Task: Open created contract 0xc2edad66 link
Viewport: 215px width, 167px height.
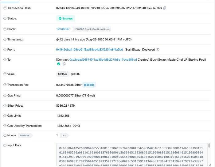Action: (x=103, y=60)
